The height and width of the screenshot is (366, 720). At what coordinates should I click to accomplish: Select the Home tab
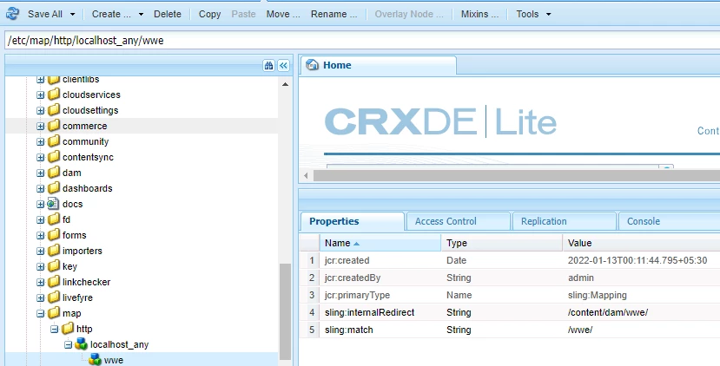tap(378, 65)
